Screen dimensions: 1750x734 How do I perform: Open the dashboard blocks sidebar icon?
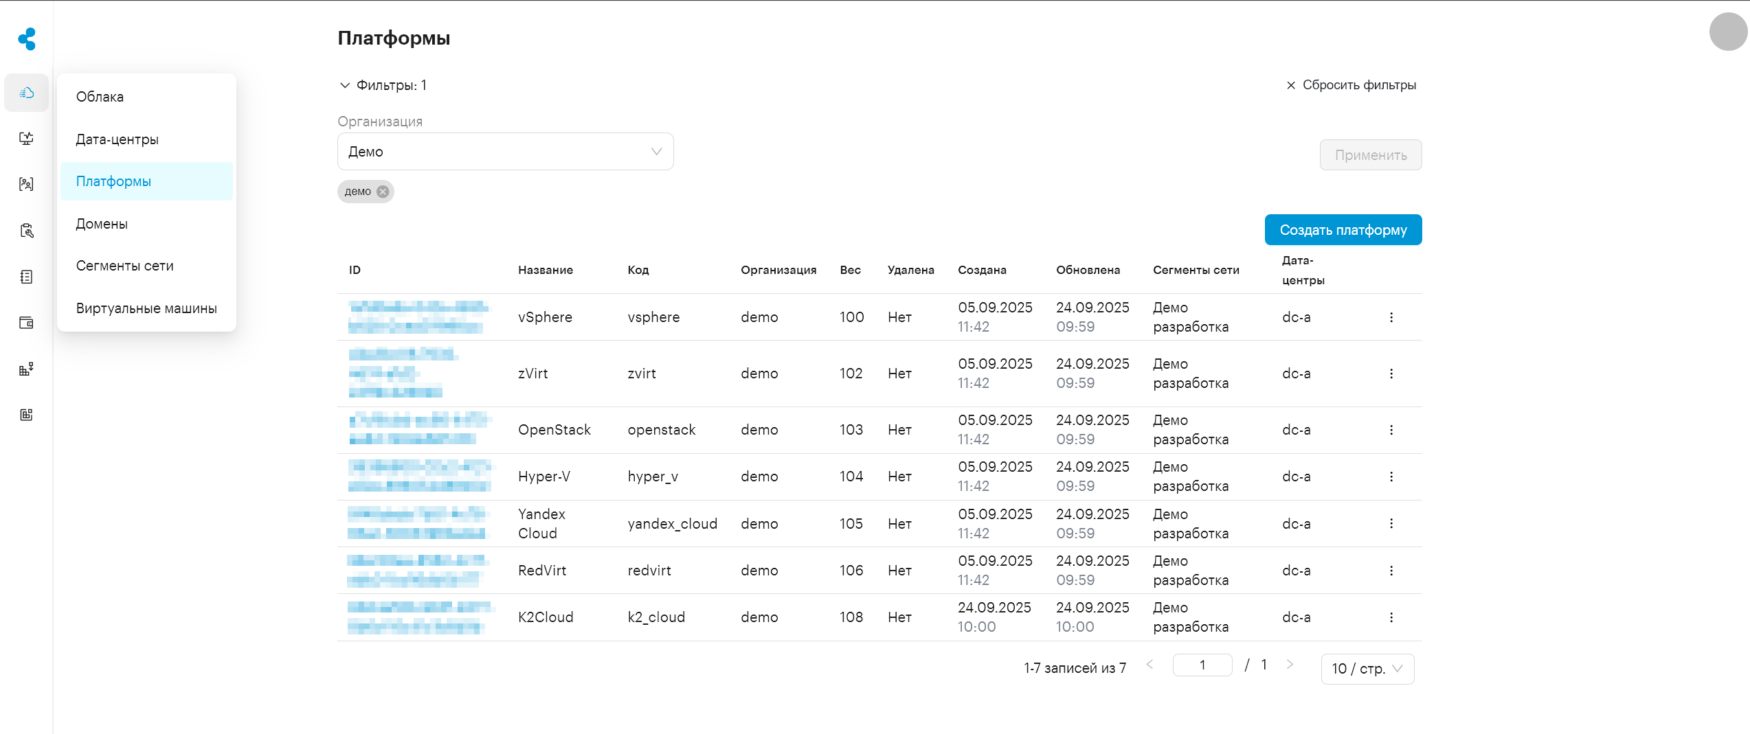(x=26, y=415)
